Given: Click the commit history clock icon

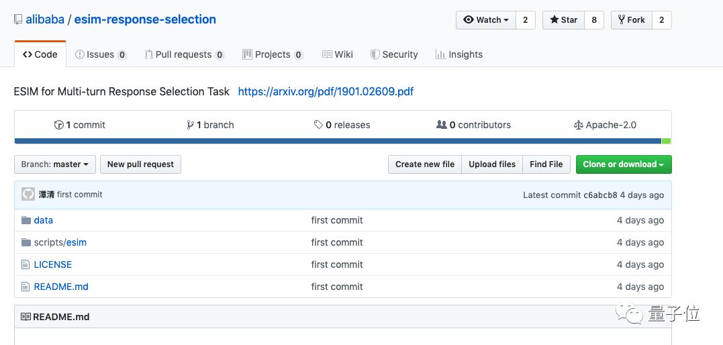Looking at the screenshot, I should click(x=59, y=125).
